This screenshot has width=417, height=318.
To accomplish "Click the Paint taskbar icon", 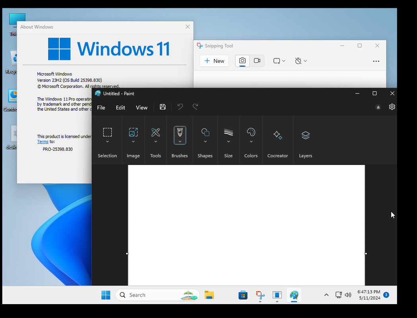I will tap(294, 295).
